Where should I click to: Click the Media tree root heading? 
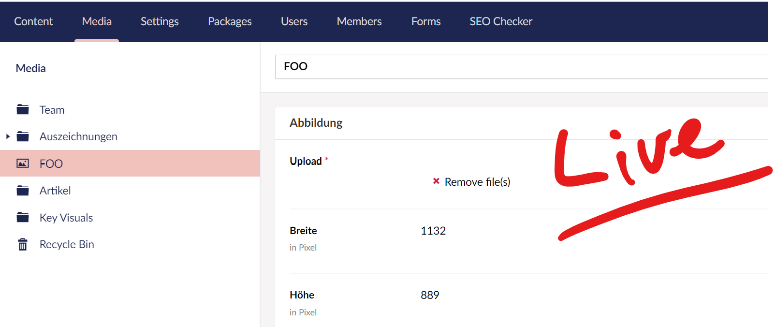(31, 68)
